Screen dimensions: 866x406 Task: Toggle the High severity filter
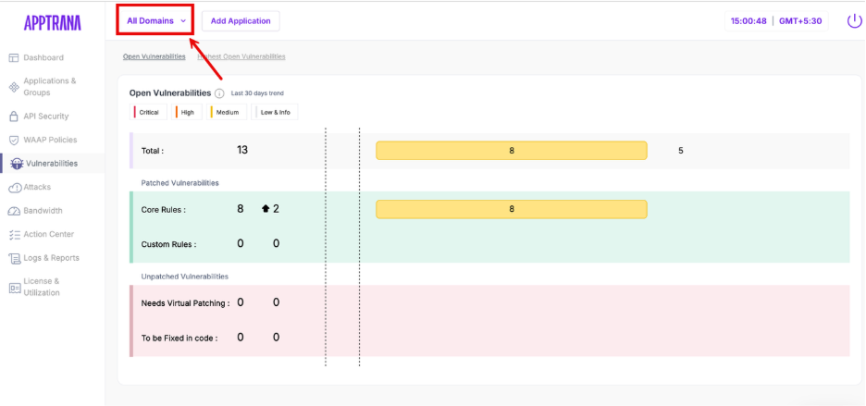[185, 113]
